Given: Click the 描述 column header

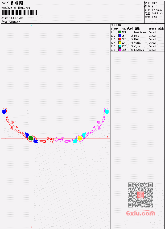Looking at the screenshot, I should (x=137, y=29).
